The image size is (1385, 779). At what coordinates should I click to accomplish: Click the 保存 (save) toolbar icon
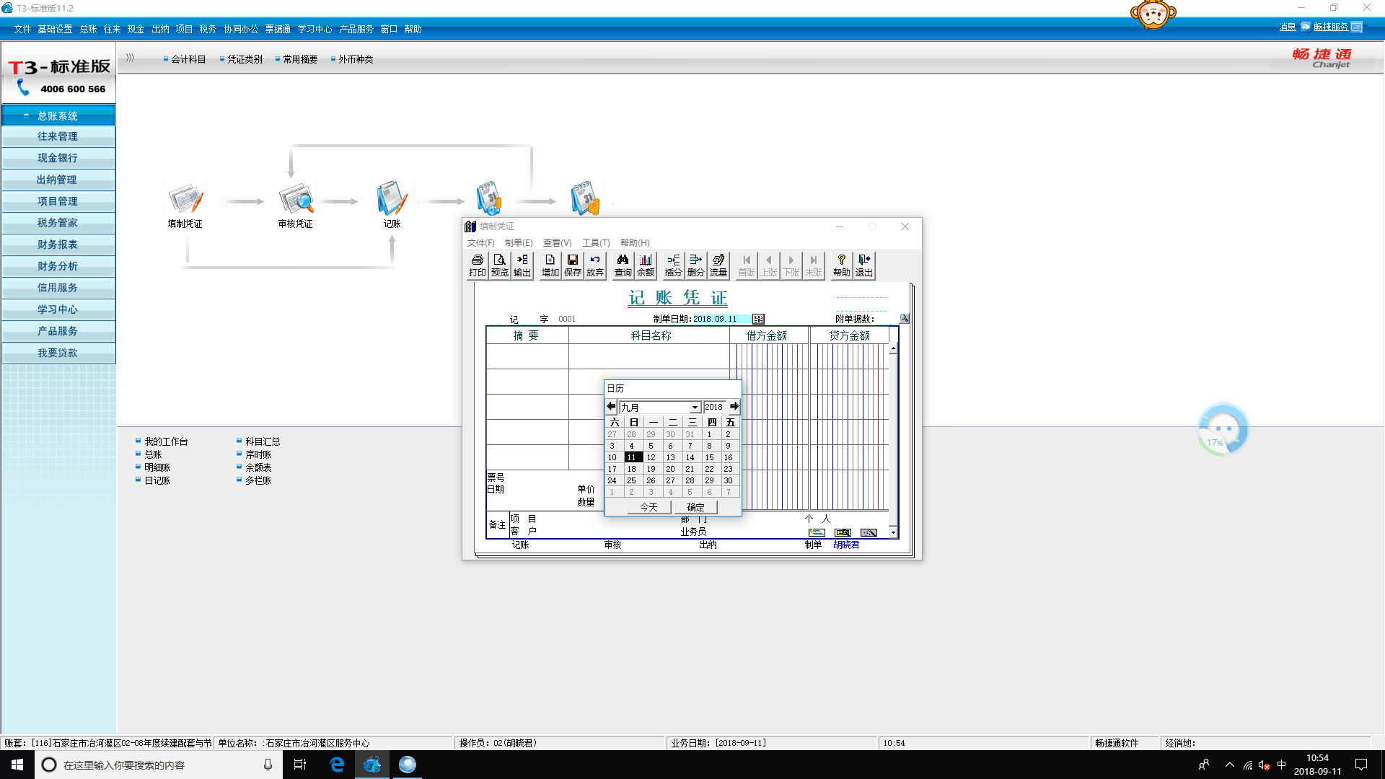573,265
